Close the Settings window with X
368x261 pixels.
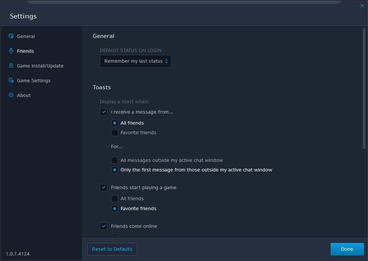(362, 6)
